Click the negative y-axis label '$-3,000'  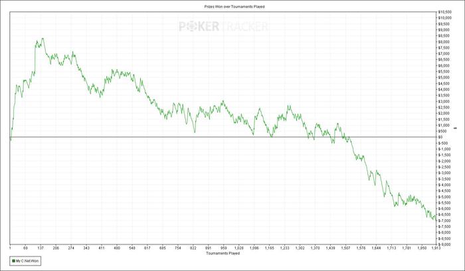click(x=444, y=173)
